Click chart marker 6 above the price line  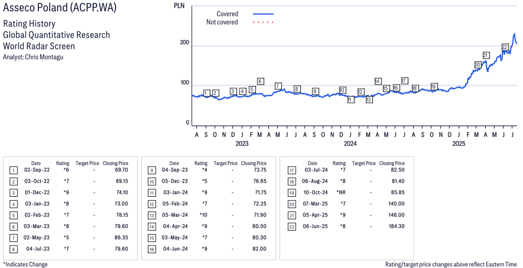point(260,81)
